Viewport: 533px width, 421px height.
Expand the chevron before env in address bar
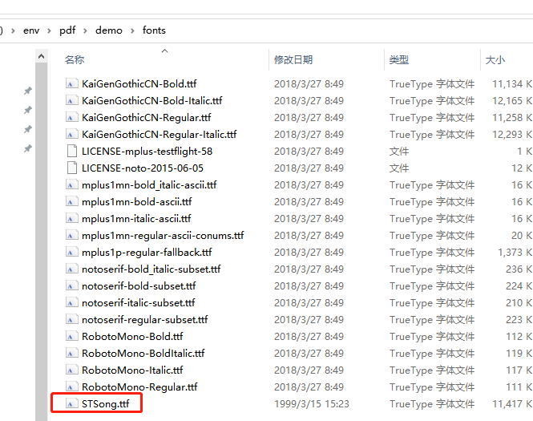(x=14, y=31)
